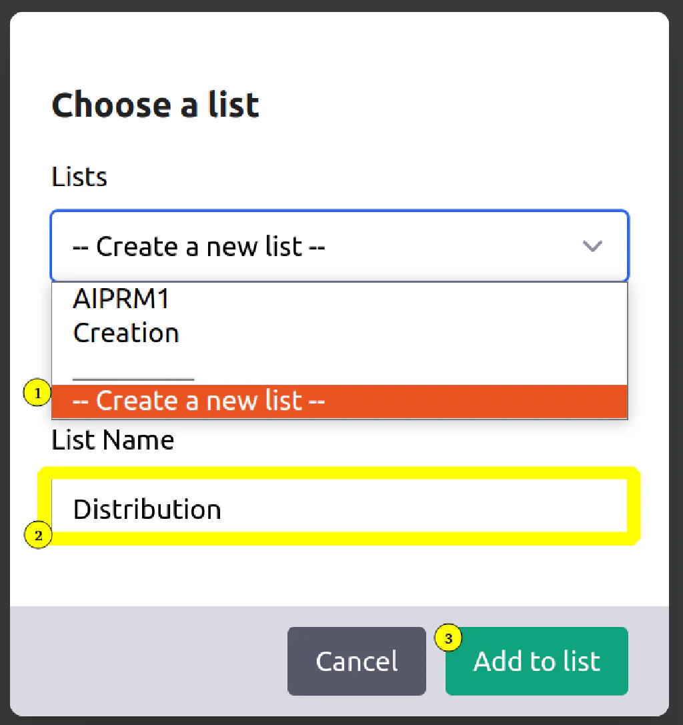Open the Lists dropdown combo box
683x725 pixels.
coord(339,245)
